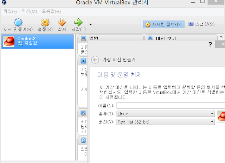The height and width of the screenshot is (163, 225).
Task: Click the Preview (미리 보기) section icon
Action: tap(150, 38)
